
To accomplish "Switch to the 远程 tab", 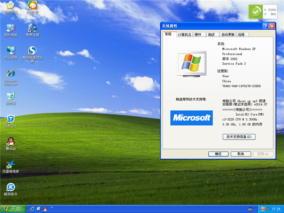I will (x=242, y=35).
